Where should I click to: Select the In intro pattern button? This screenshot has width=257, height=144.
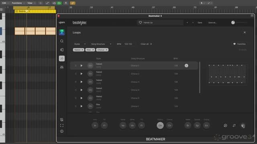[x=95, y=126]
